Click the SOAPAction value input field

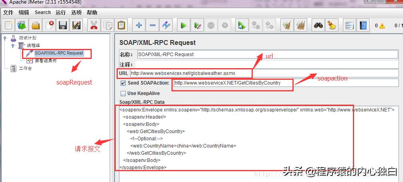pos(286,83)
